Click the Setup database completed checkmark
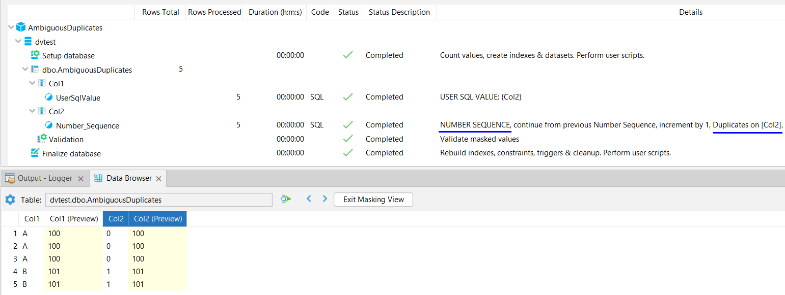Viewport: 785px width, 295px height. click(348, 55)
